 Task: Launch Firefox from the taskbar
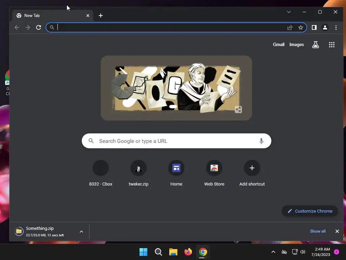click(188, 252)
